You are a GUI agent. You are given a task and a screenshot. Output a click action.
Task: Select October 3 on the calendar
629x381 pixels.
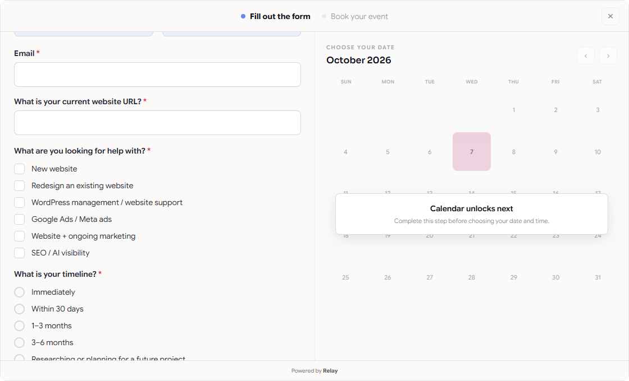pos(598,110)
